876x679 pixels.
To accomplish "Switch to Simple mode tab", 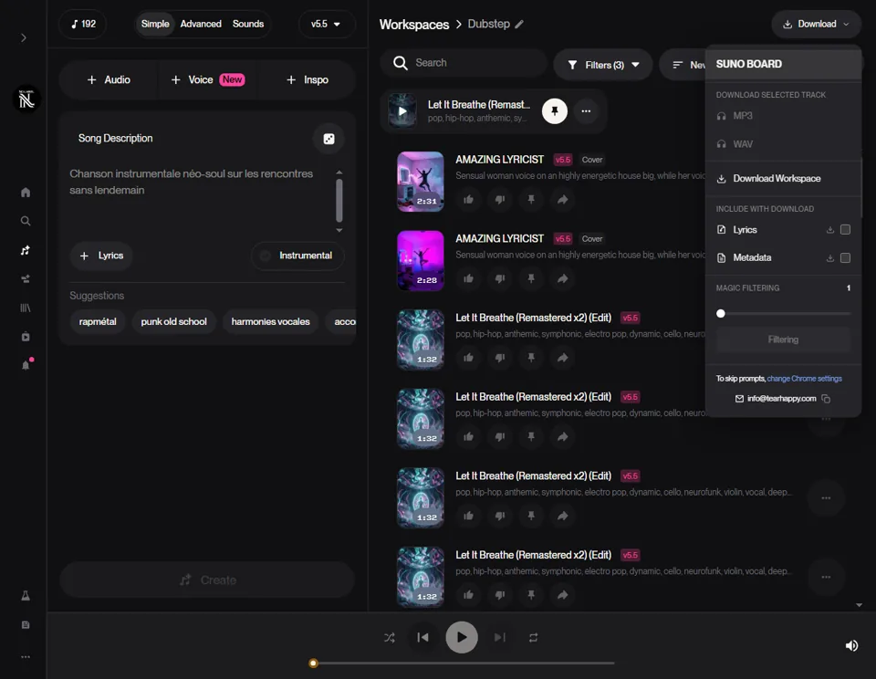I will pyautogui.click(x=155, y=24).
